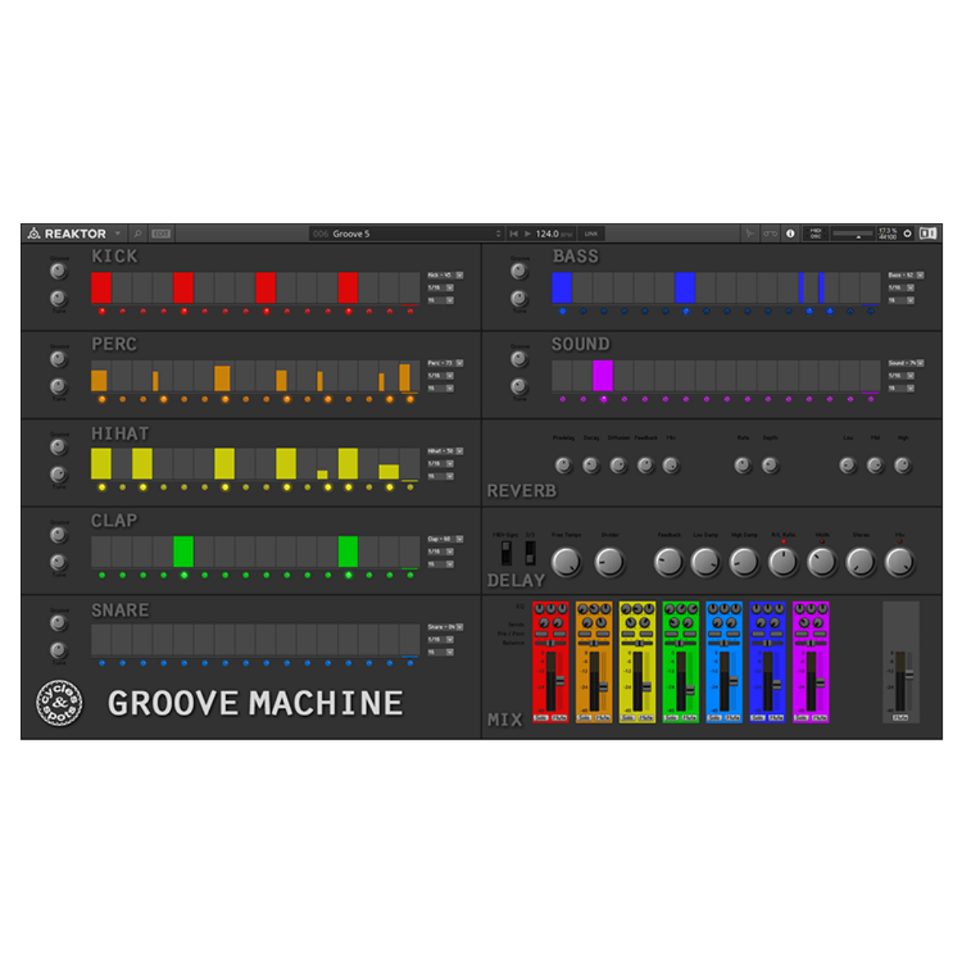Click the Delay Stereo knob
962x962 pixels.
(x=861, y=562)
